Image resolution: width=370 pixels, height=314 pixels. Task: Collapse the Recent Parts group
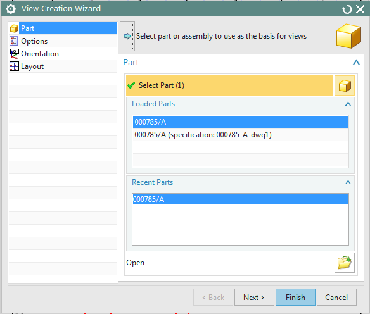[x=348, y=182]
